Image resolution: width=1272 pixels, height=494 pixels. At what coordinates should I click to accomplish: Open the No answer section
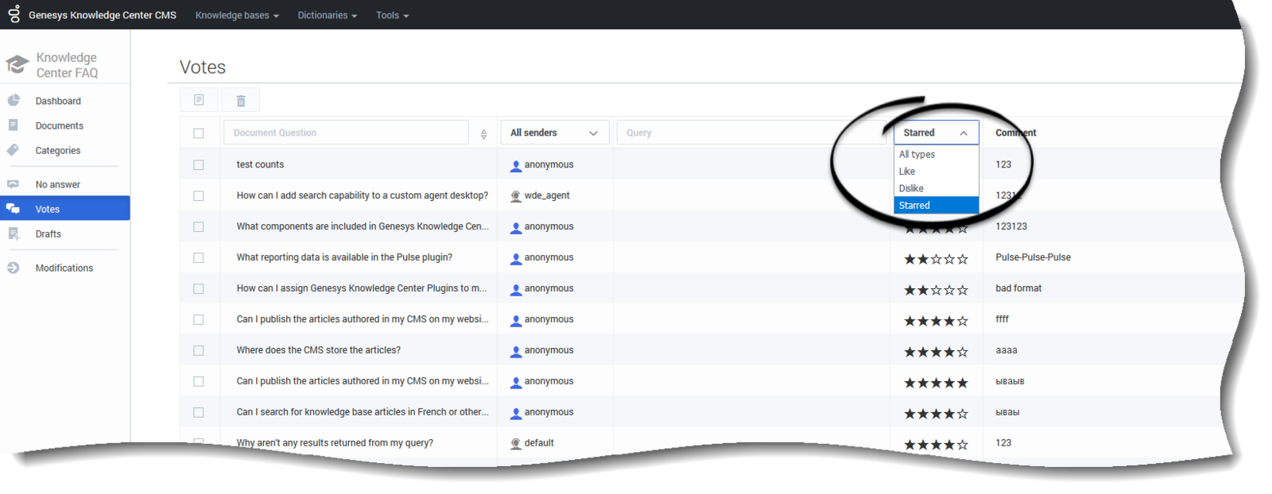[x=57, y=184]
